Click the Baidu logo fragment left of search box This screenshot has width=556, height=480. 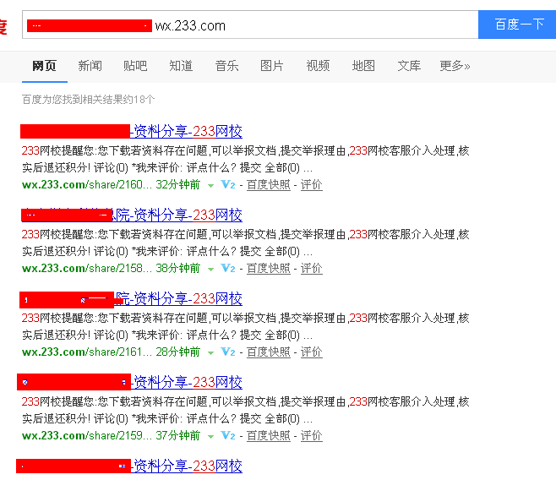click(x=3, y=27)
